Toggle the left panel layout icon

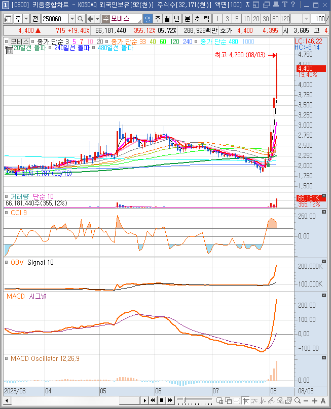point(8,19)
